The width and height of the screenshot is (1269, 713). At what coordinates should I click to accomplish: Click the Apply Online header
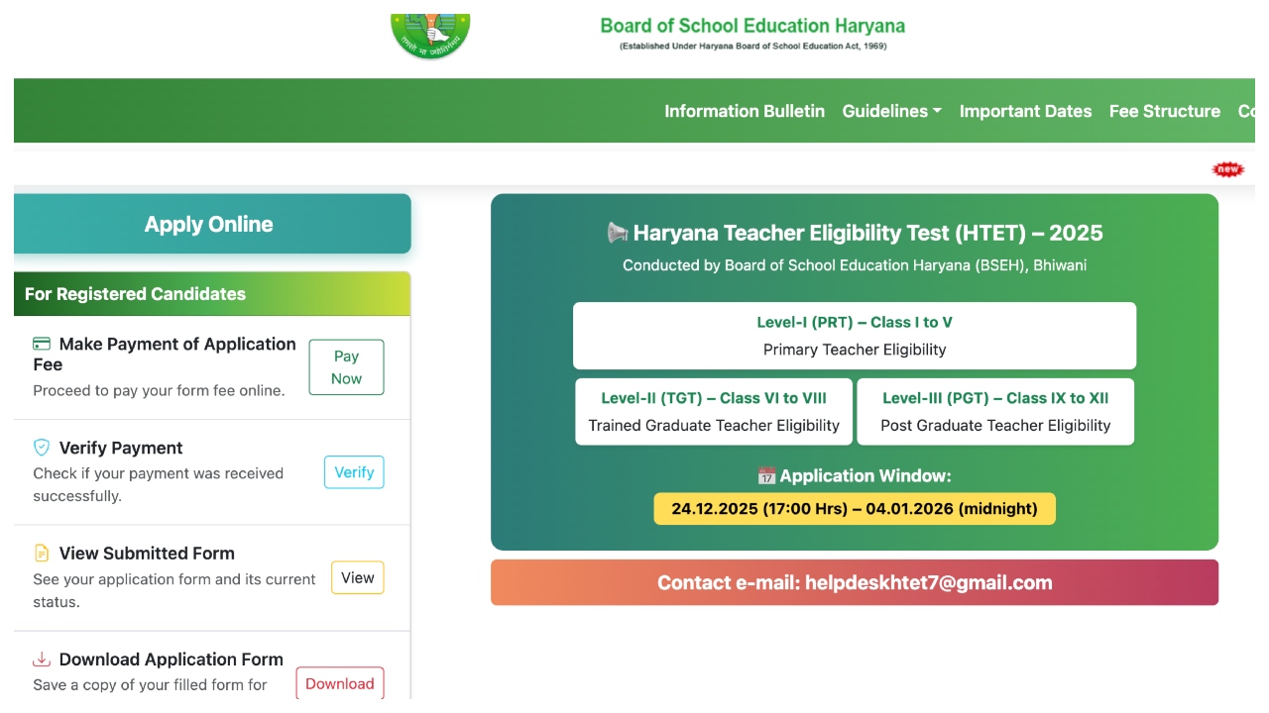coord(208,224)
